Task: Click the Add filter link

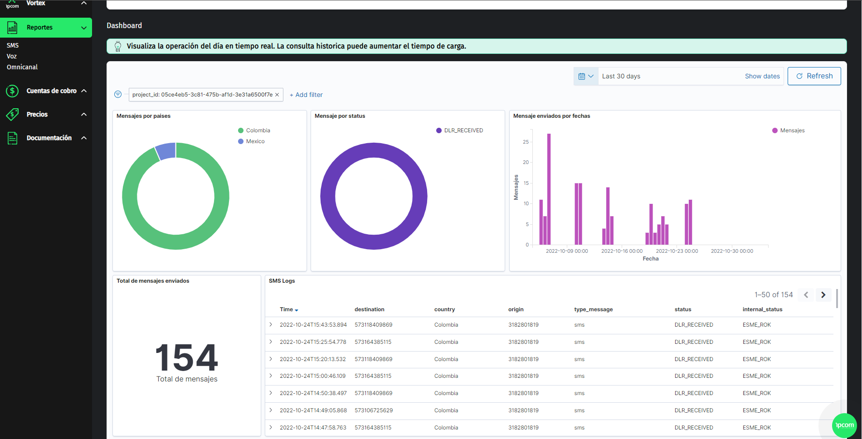Action: pos(306,95)
